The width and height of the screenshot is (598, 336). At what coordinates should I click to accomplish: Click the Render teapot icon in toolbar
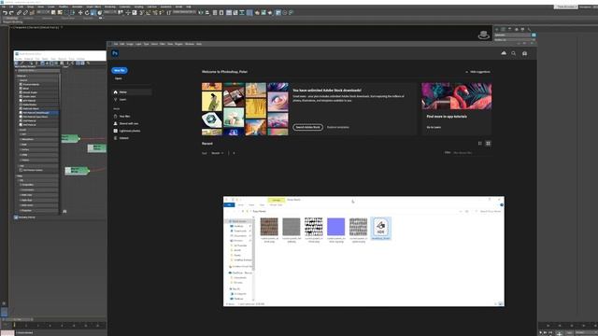click(270, 12)
